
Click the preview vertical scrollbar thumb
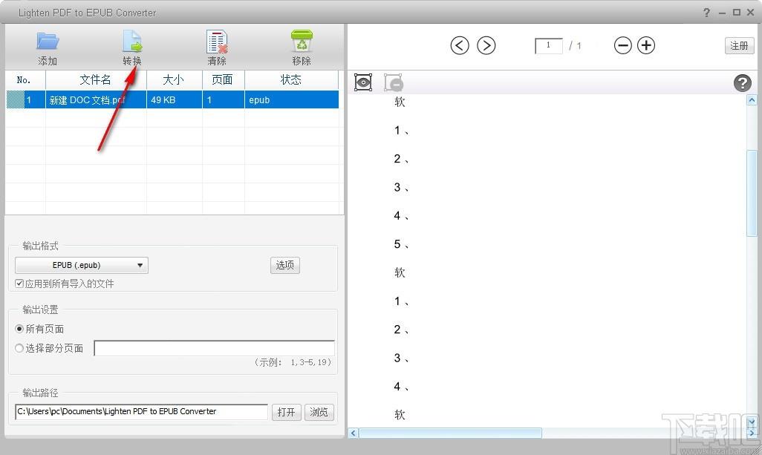click(x=752, y=193)
